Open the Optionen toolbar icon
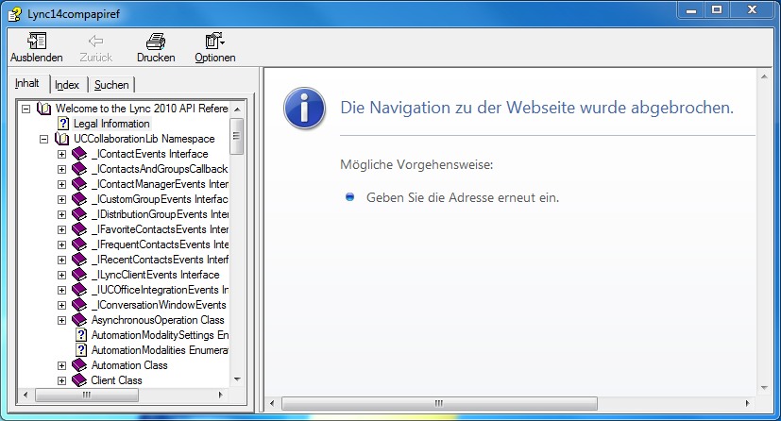Image resolution: width=781 pixels, height=421 pixels. (x=214, y=41)
